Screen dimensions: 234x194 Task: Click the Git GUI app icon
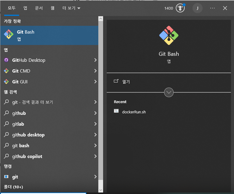[6, 82]
